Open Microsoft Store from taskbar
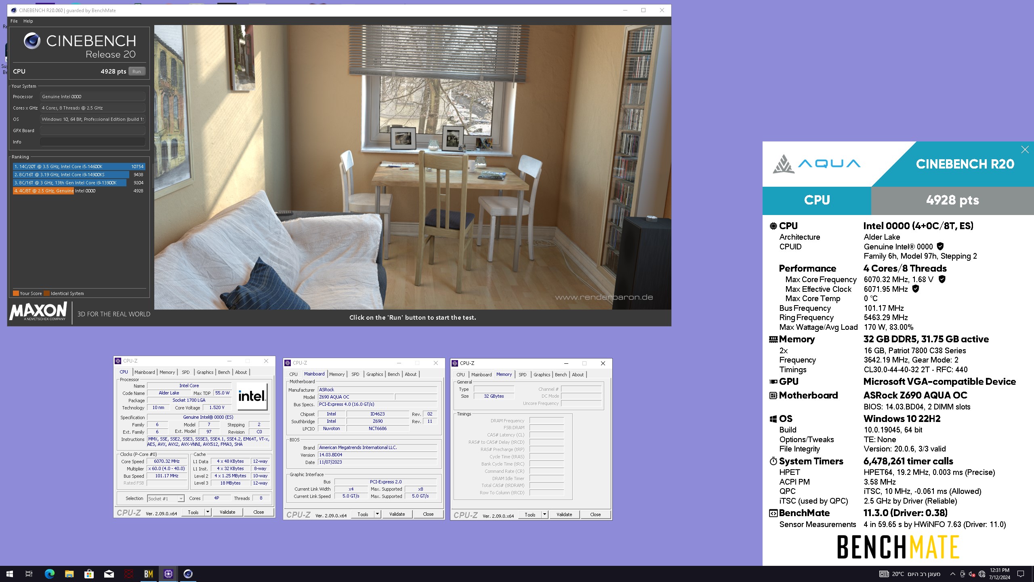Image resolution: width=1034 pixels, height=582 pixels. tap(89, 574)
